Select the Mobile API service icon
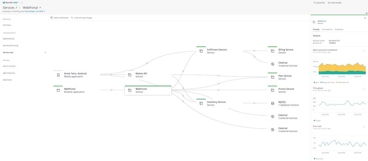 click(x=130, y=75)
